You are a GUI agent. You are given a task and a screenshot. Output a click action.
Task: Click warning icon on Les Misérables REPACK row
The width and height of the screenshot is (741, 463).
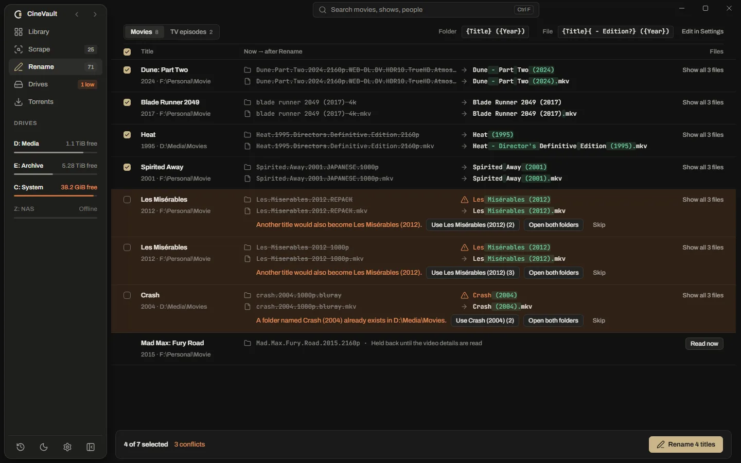(x=464, y=200)
